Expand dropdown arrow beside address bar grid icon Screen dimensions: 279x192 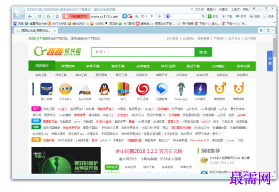(x=146, y=16)
